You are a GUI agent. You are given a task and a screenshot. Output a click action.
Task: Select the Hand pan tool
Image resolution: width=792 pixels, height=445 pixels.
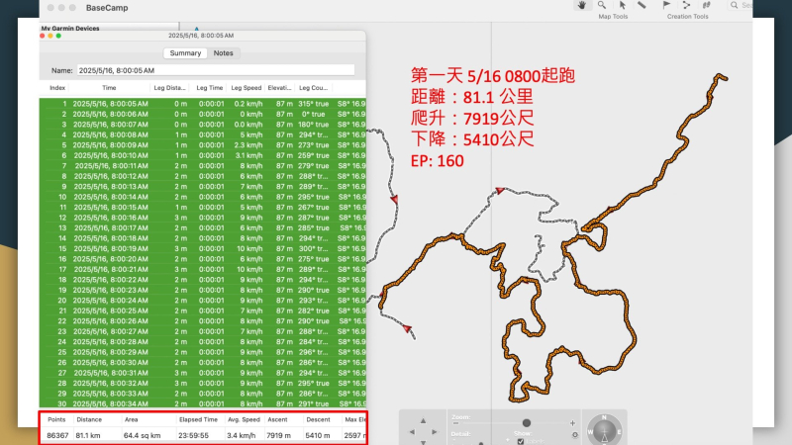coord(582,5)
